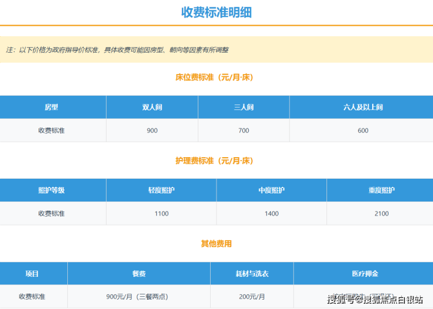
Task: Click the yellow price notice banner
Action: (x=216, y=50)
